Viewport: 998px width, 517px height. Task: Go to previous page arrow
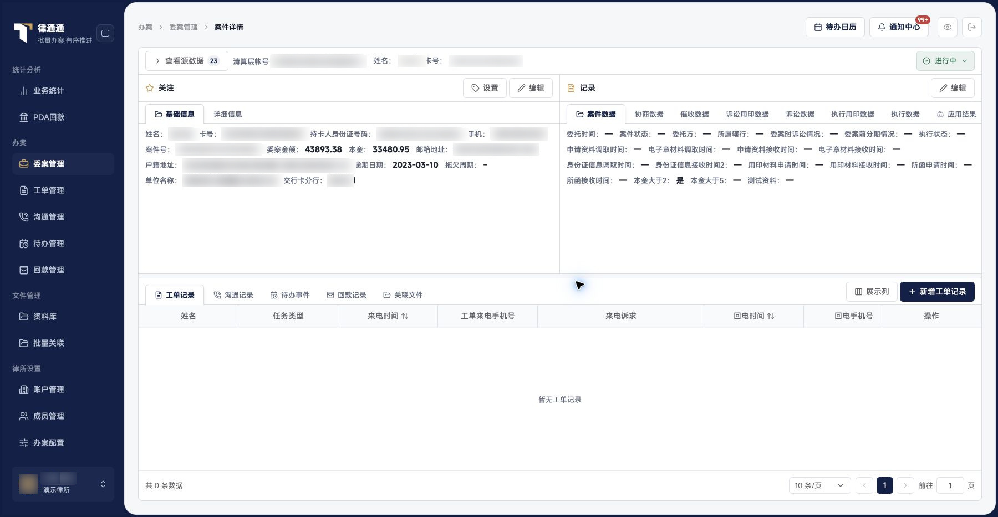[x=864, y=485]
